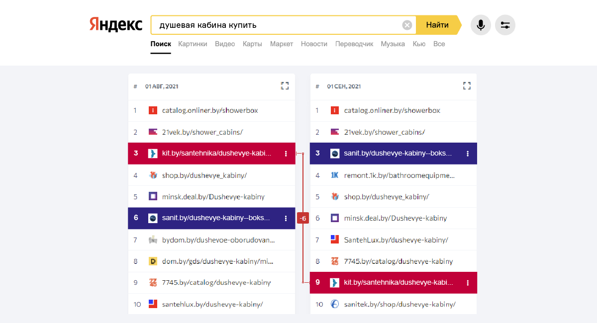Open options menu for kit.by row in August list
Viewport: 597px width, 323px height.
point(286,154)
